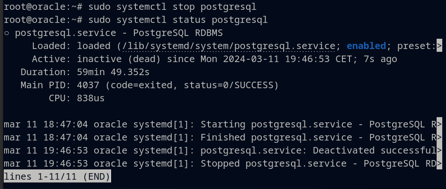Click the truncation arrow on the Finished log line
Screen dimensions: 446x189
point(439,137)
